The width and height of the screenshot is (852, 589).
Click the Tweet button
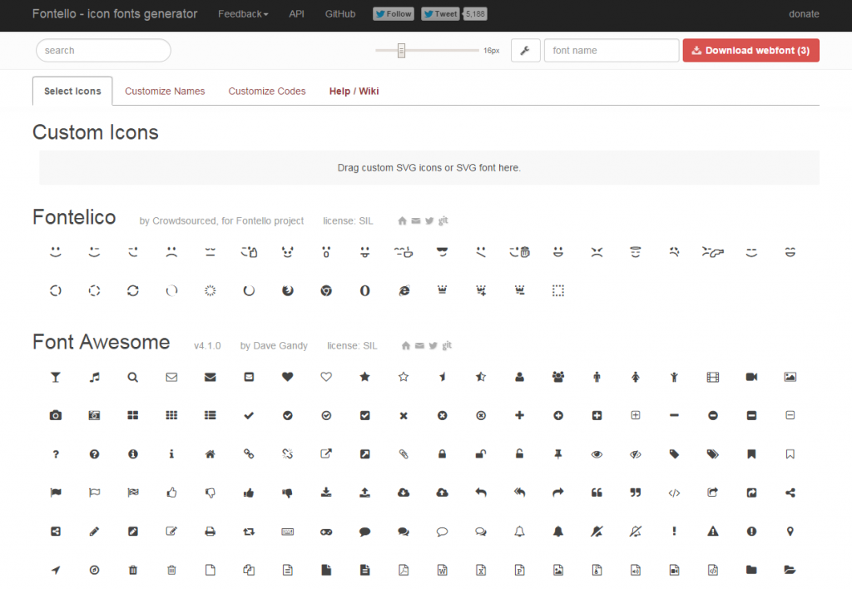[x=441, y=14]
